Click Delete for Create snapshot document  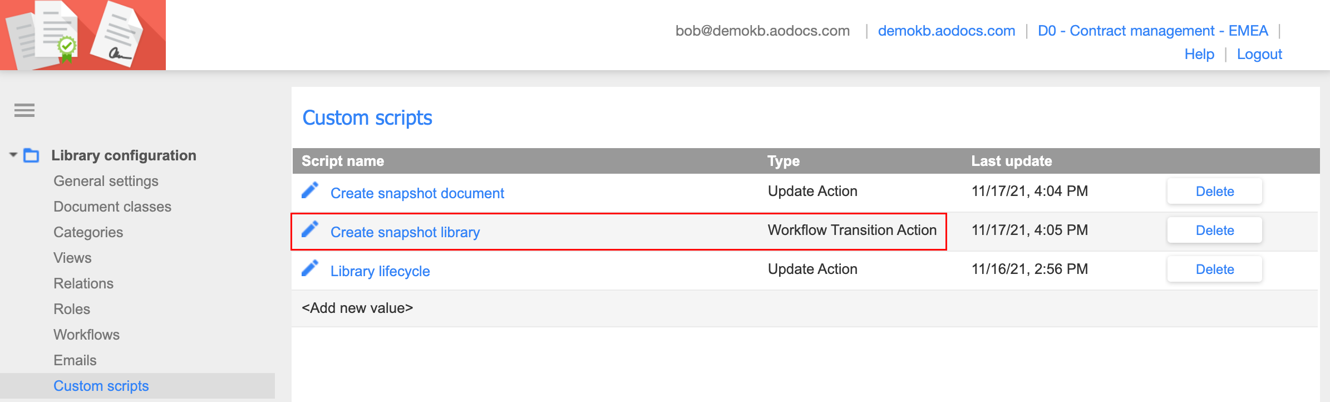tap(1214, 191)
